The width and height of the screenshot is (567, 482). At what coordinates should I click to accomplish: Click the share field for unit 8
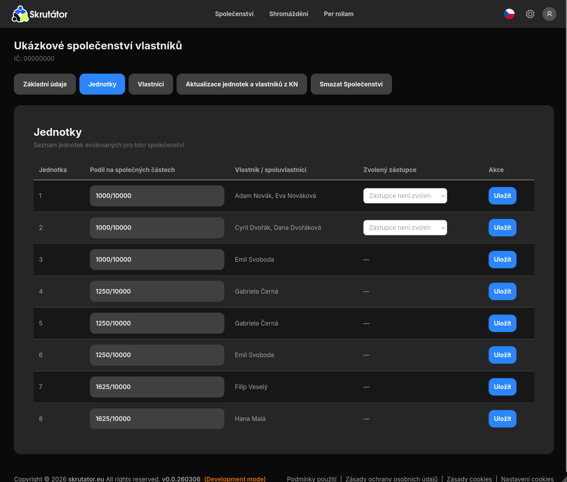pyautogui.click(x=157, y=418)
